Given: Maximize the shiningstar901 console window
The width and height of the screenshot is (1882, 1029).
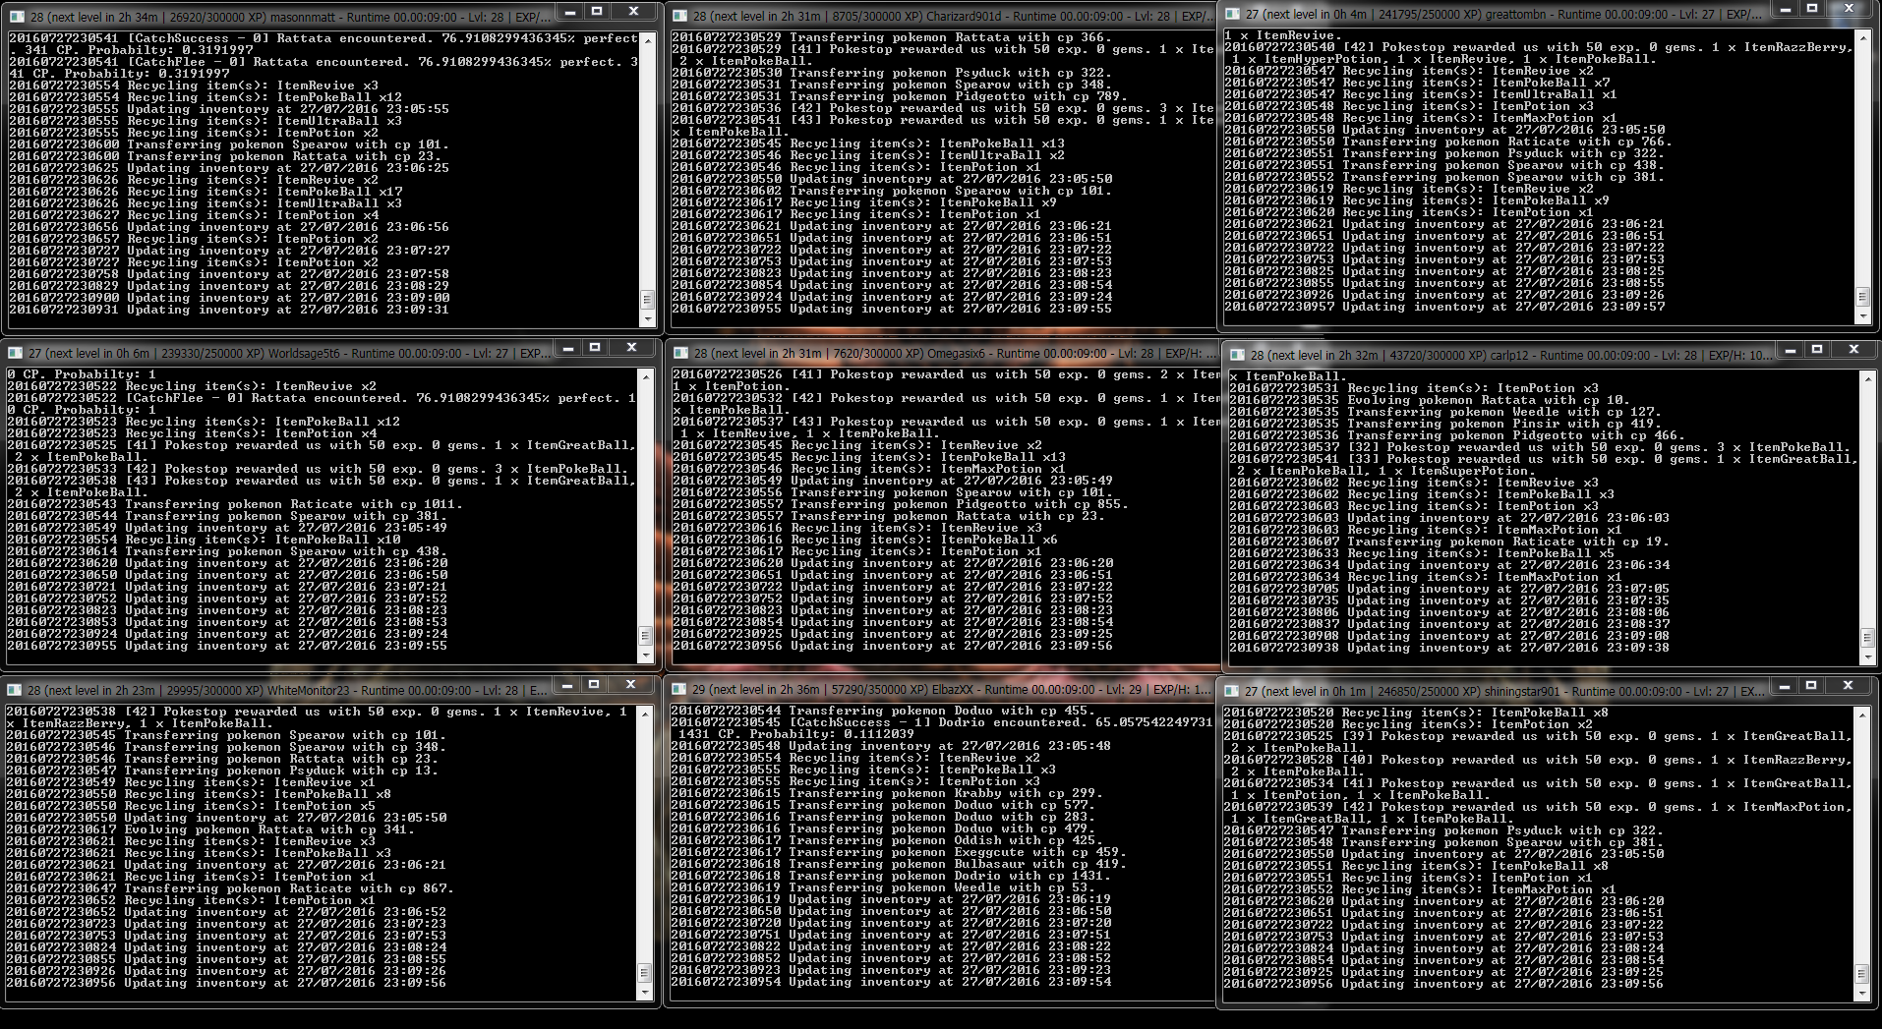Looking at the screenshot, I should tap(1812, 686).
